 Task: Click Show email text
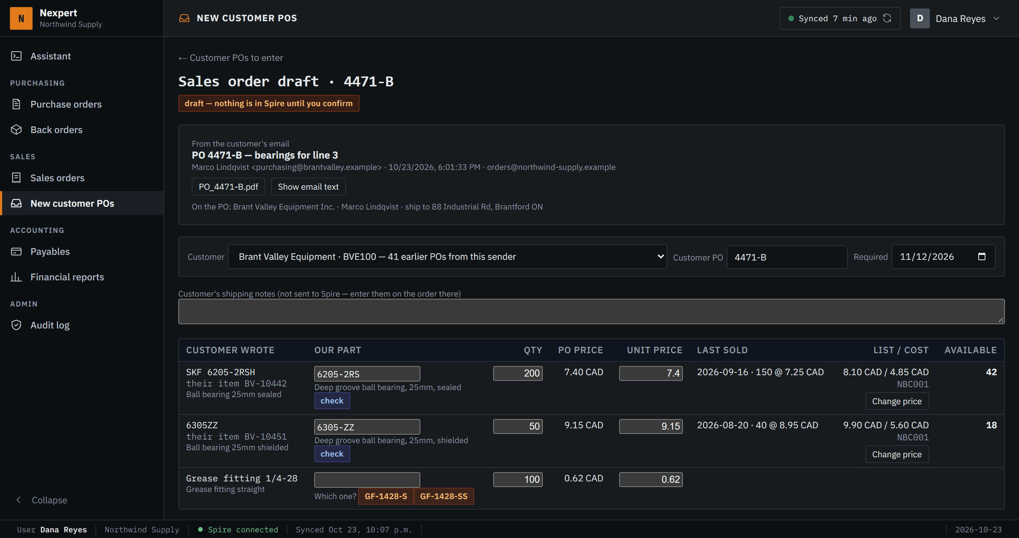[x=308, y=187]
